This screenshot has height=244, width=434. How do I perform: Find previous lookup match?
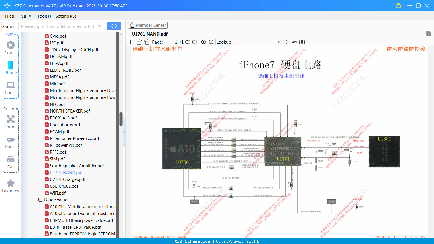280,42
